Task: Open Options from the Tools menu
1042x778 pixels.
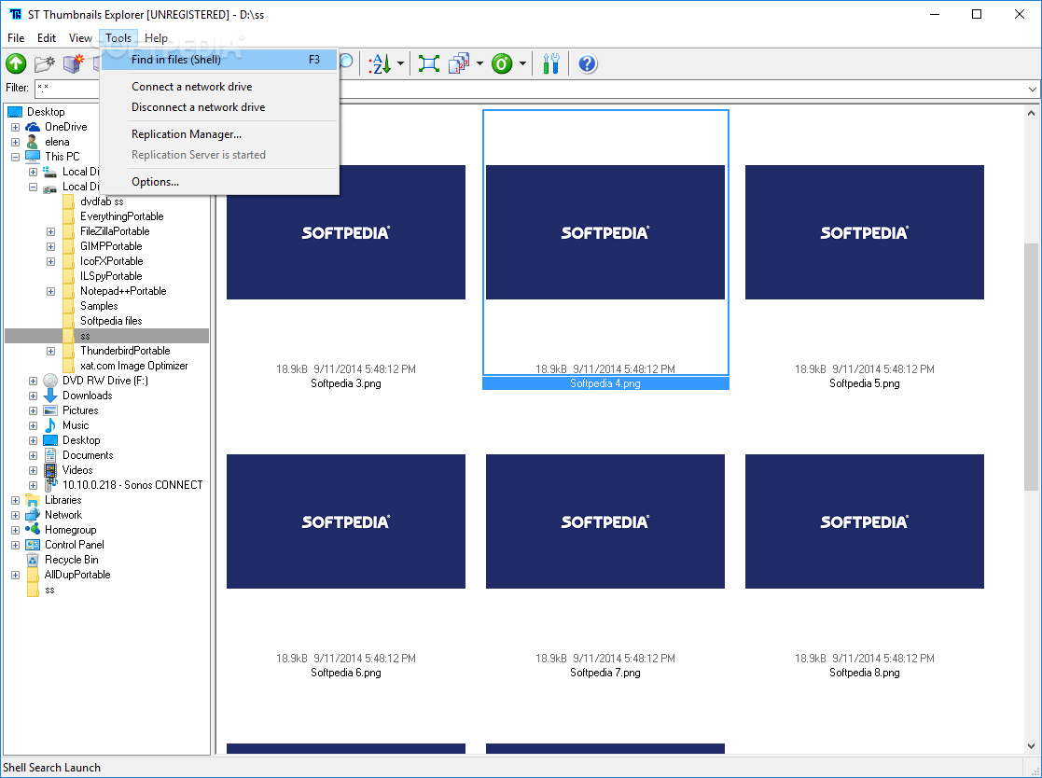Action: 219,182
